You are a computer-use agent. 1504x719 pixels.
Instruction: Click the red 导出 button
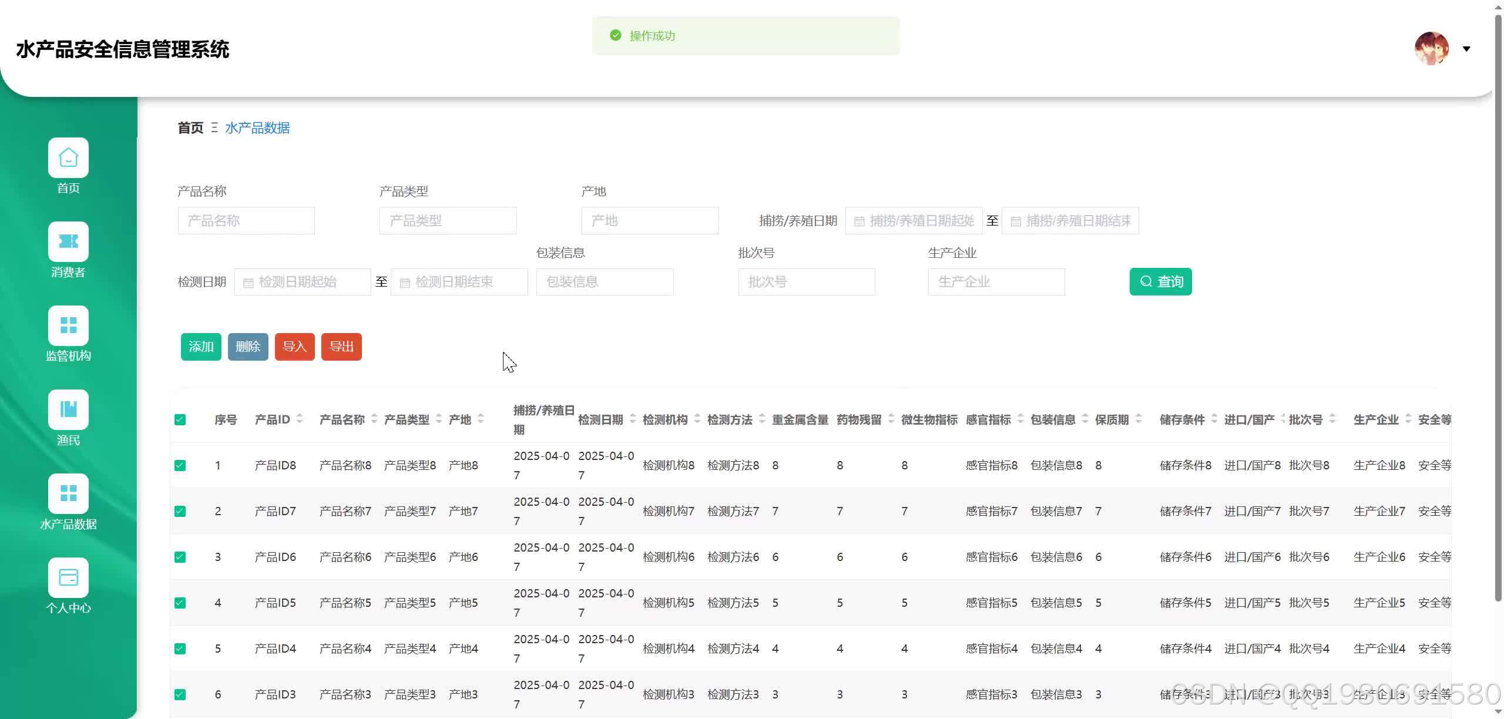coord(341,347)
